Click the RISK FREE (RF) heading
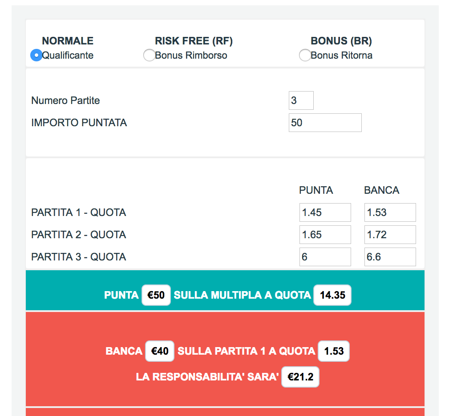 coord(194,41)
